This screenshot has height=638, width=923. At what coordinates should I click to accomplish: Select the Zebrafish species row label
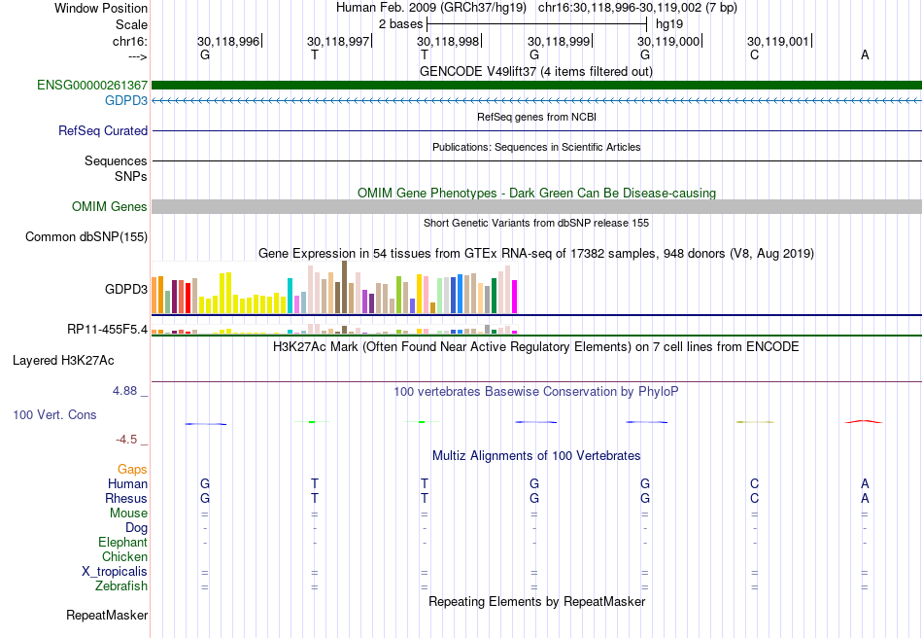point(121,586)
